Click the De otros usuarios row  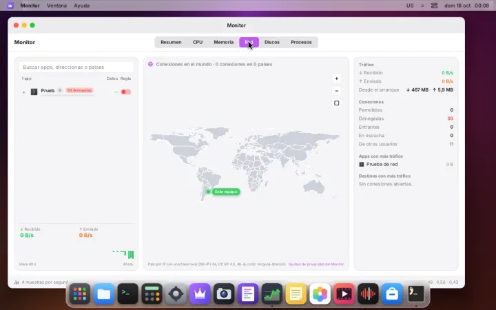(406, 144)
